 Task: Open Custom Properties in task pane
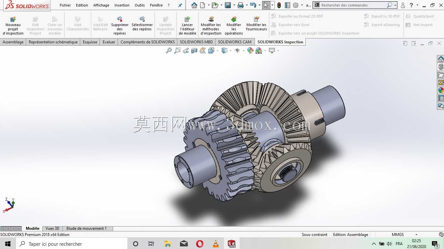click(x=441, y=98)
